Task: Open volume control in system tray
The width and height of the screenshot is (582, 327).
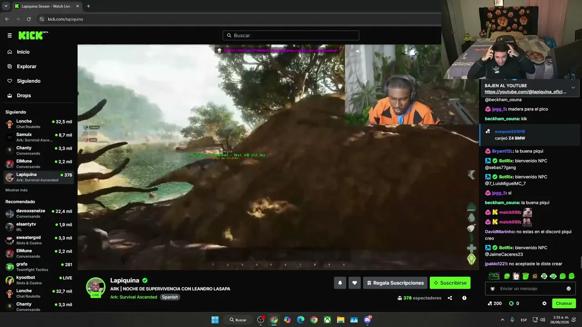Action: pyautogui.click(x=543, y=320)
